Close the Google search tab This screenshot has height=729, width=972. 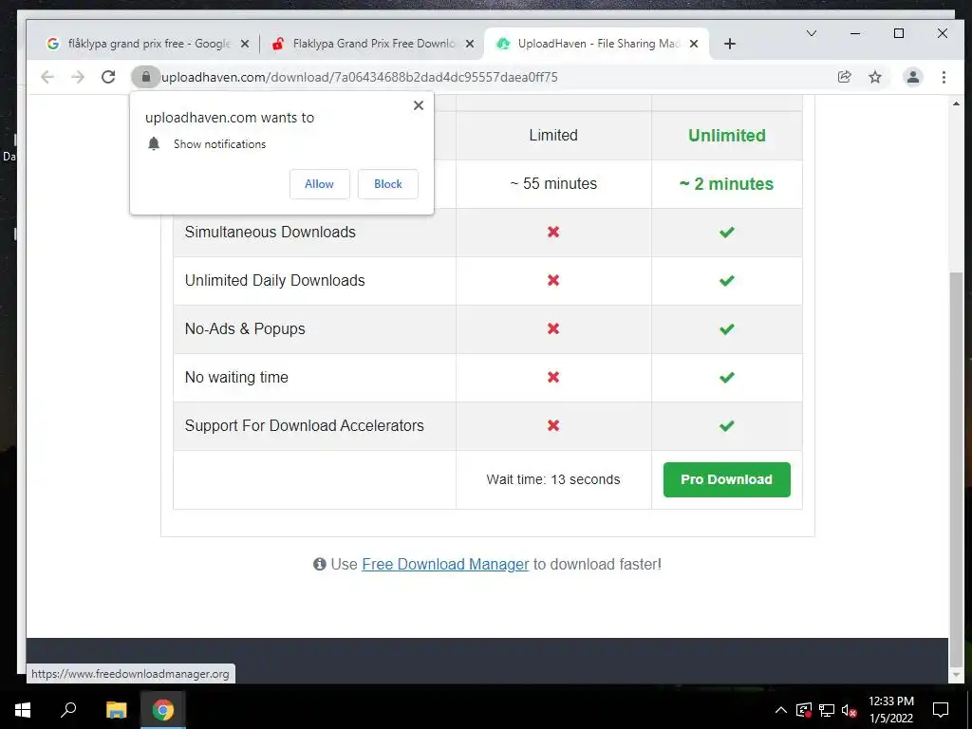click(x=245, y=44)
